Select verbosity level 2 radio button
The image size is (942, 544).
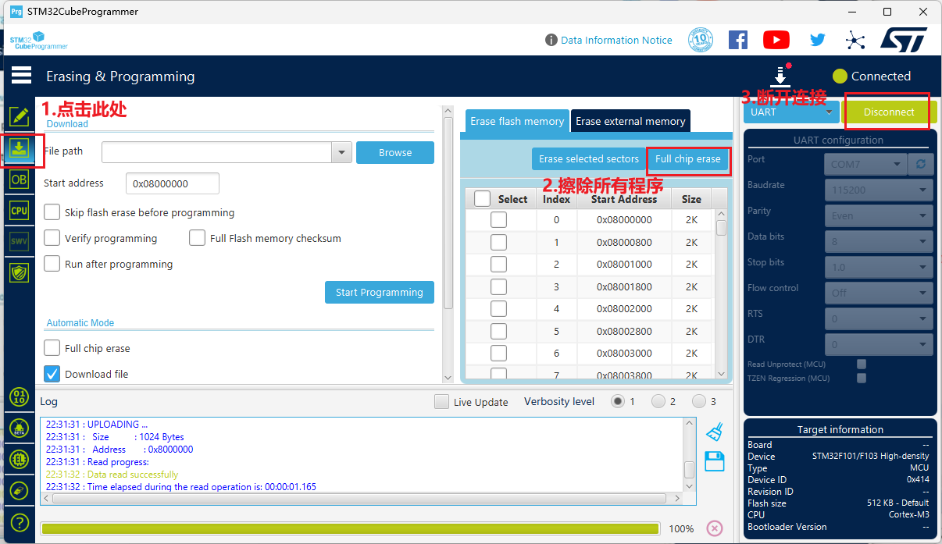pos(658,401)
